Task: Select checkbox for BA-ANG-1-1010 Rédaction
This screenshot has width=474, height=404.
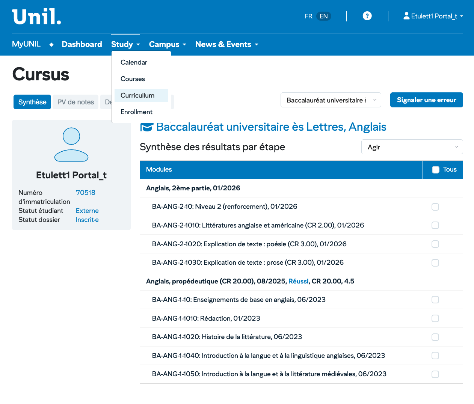Action: coord(435,318)
